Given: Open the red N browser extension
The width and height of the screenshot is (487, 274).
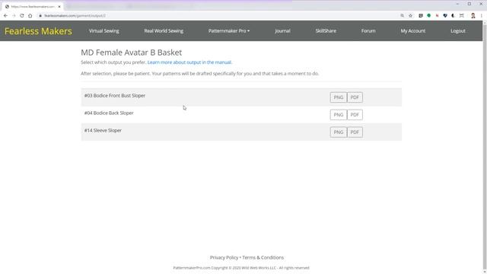Looking at the screenshot, I should (437, 15).
